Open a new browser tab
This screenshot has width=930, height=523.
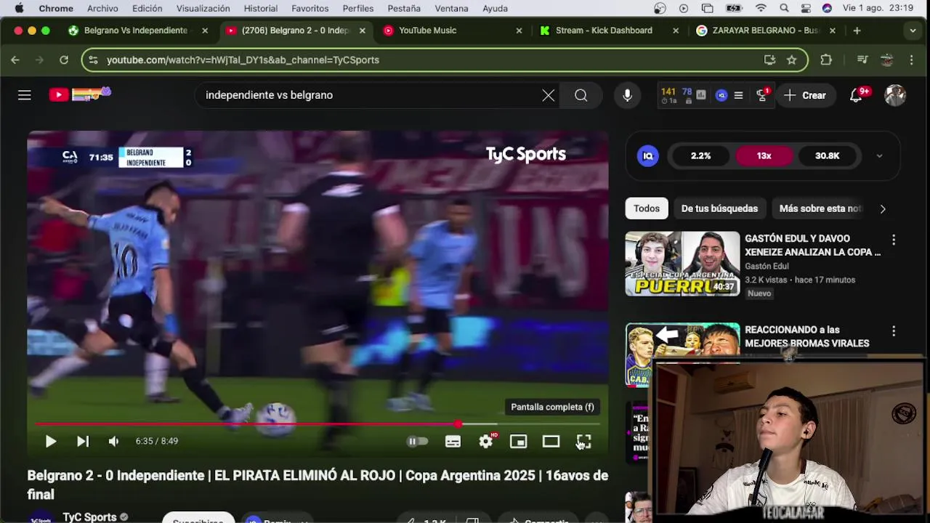coord(857,31)
